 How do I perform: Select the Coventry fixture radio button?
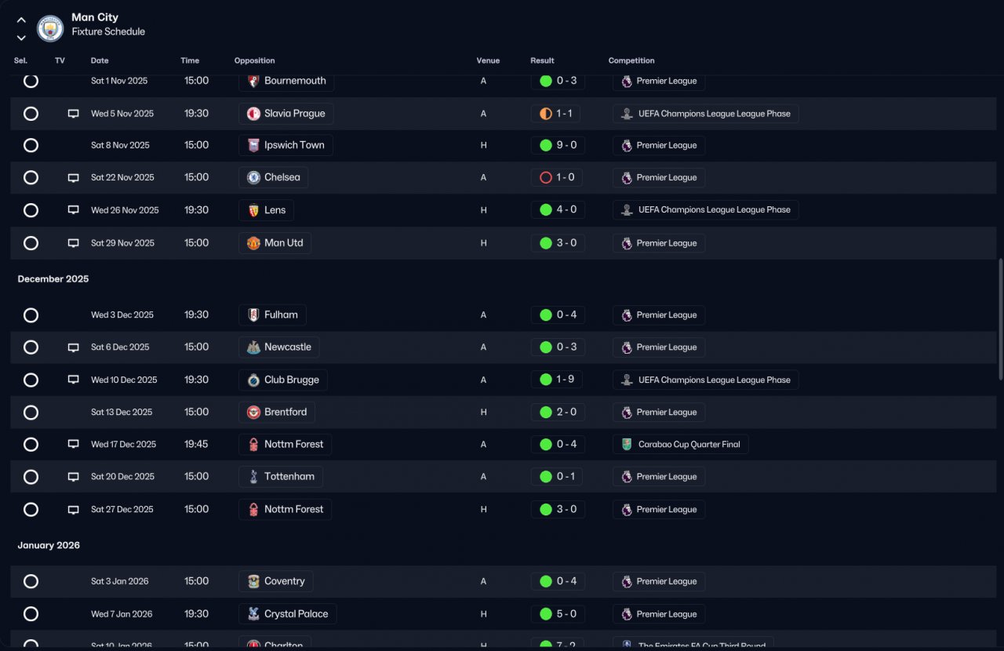click(31, 581)
